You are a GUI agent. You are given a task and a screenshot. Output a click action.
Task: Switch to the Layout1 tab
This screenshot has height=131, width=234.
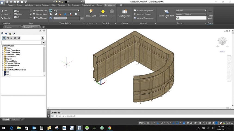pyautogui.click(x=15, y=119)
